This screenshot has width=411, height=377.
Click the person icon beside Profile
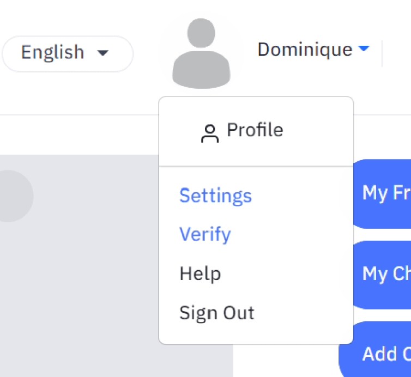(x=210, y=133)
